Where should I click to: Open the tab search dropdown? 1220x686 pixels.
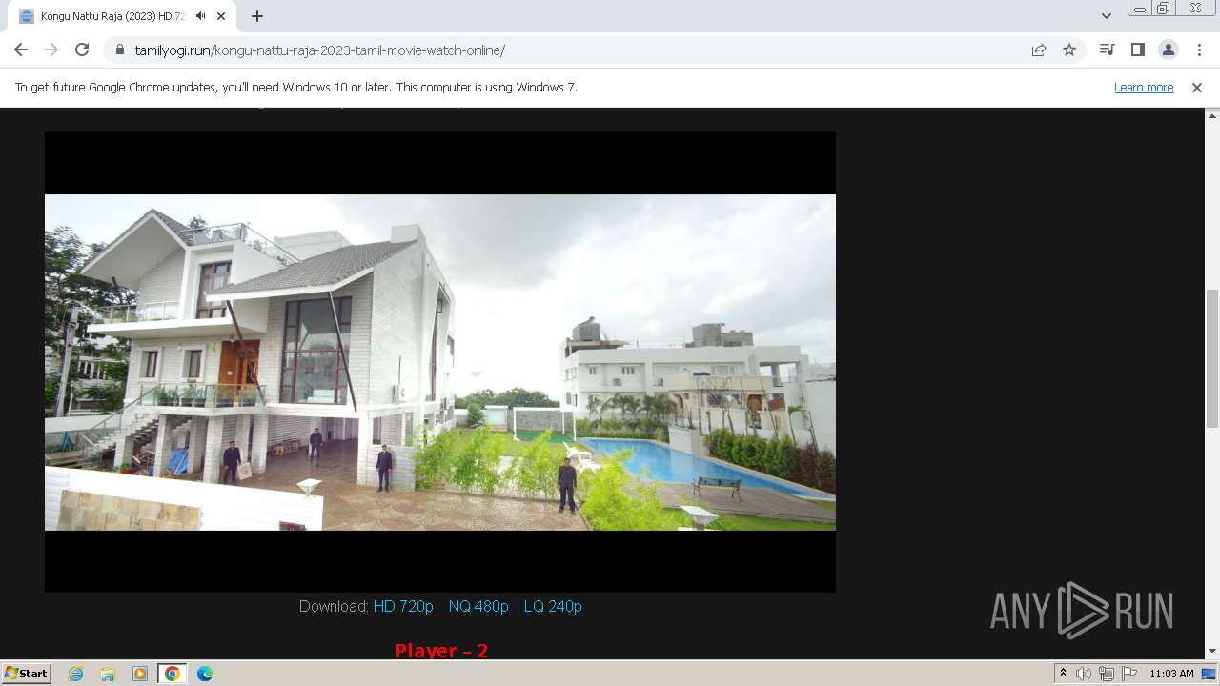[1107, 16]
